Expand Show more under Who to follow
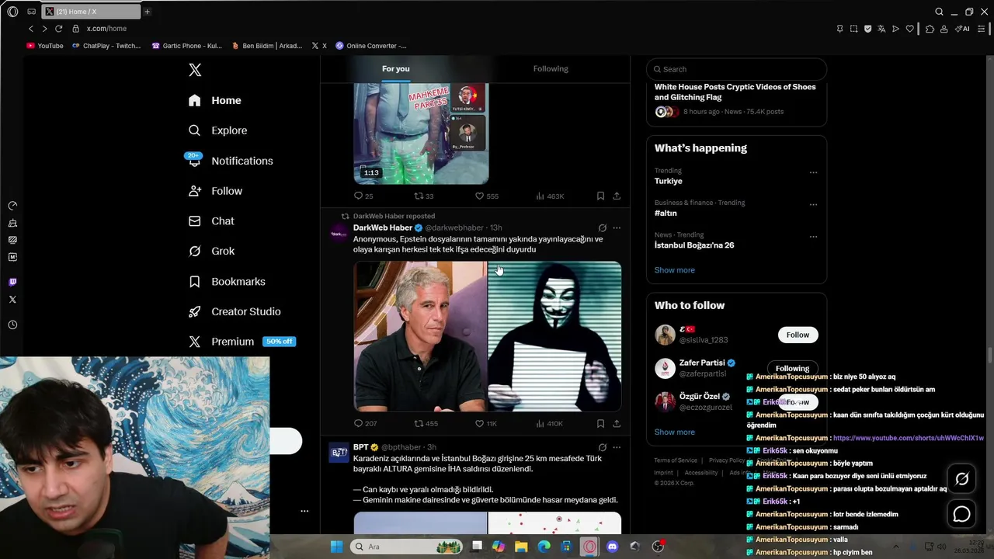Screen dimensions: 994x559 tap(674, 432)
